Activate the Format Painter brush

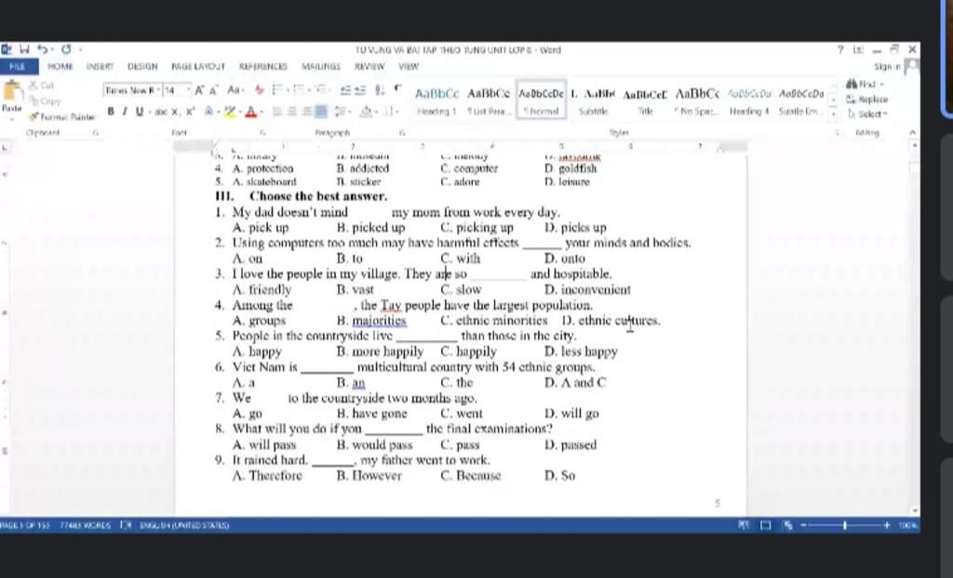tap(62, 116)
